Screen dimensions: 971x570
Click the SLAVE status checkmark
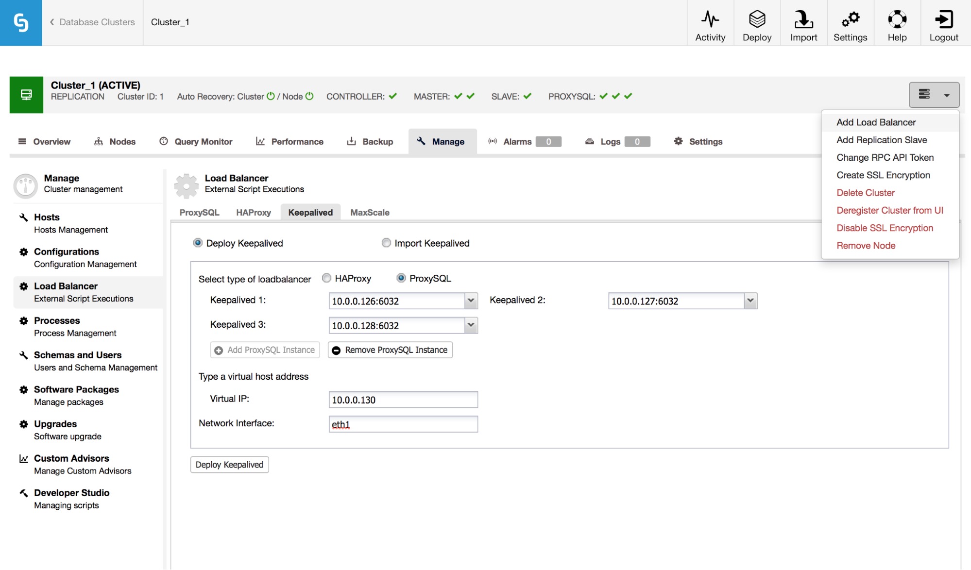tap(528, 96)
